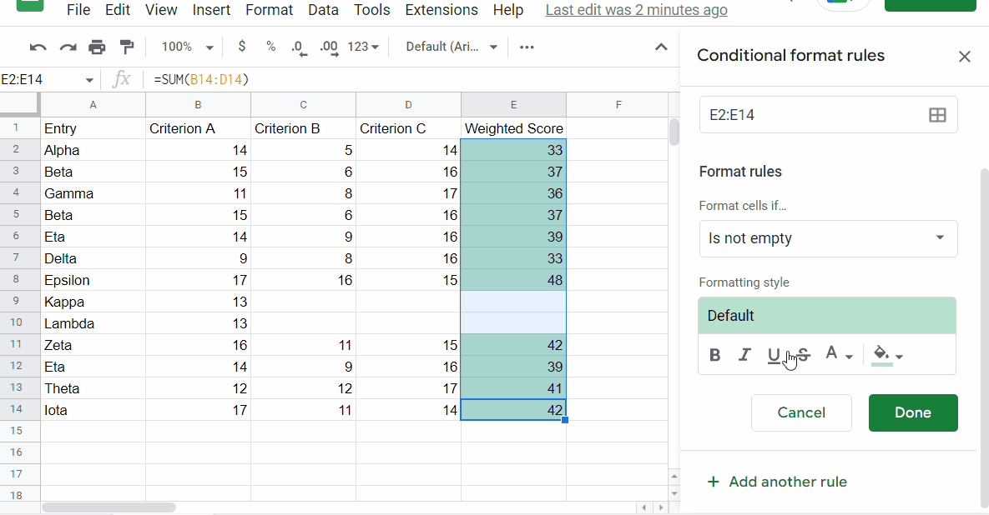
Task: Click the green Done button
Action: pyautogui.click(x=912, y=412)
